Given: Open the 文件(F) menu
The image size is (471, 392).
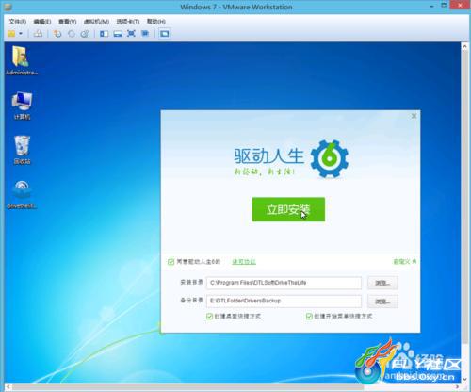Looking at the screenshot, I should [x=17, y=22].
